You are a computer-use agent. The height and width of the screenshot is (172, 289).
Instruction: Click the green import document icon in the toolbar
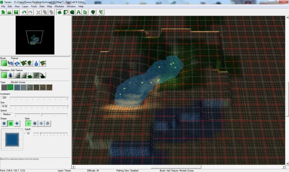(x=85, y=12)
